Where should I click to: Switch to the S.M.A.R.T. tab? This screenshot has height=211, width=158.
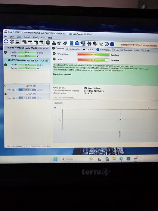tap(89, 49)
